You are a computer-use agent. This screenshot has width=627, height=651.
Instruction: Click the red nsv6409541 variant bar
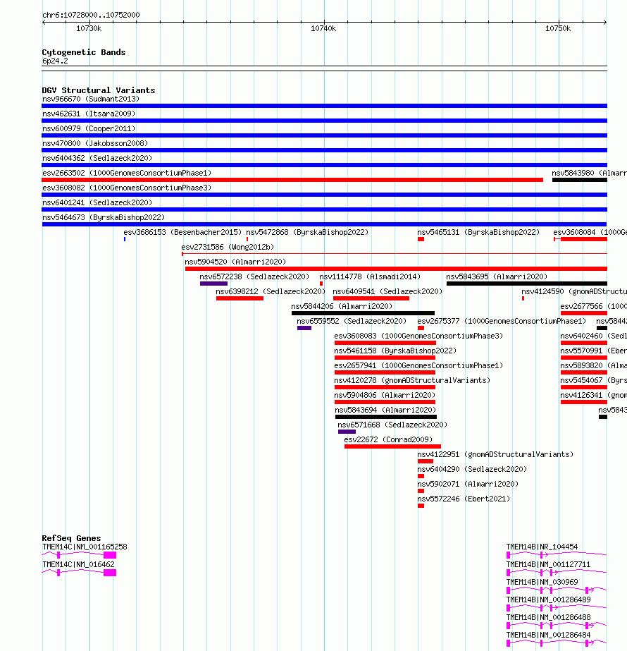pos(371,298)
